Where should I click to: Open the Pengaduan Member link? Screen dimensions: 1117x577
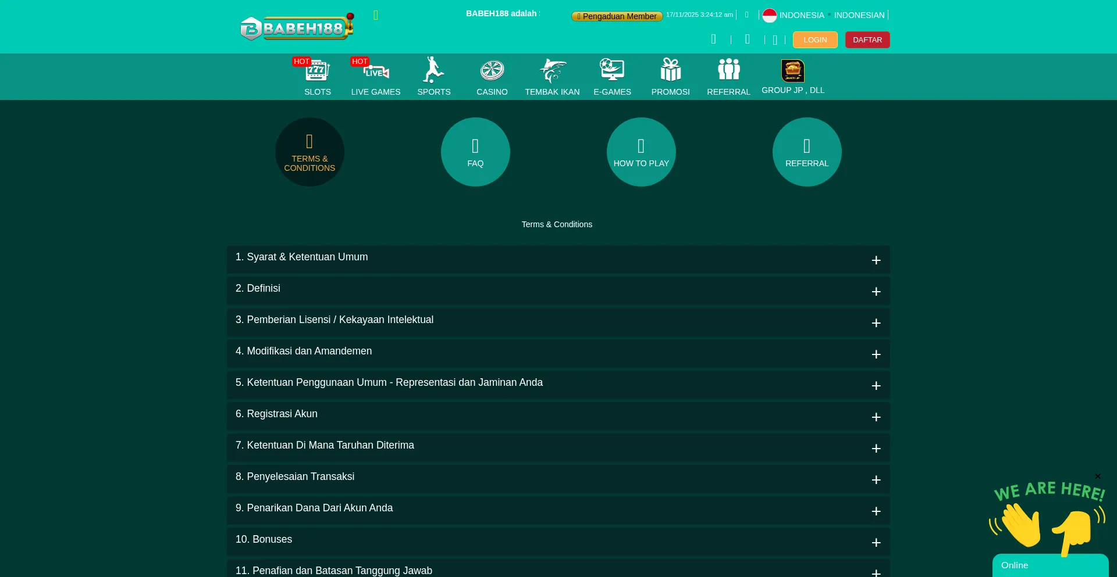point(617,16)
